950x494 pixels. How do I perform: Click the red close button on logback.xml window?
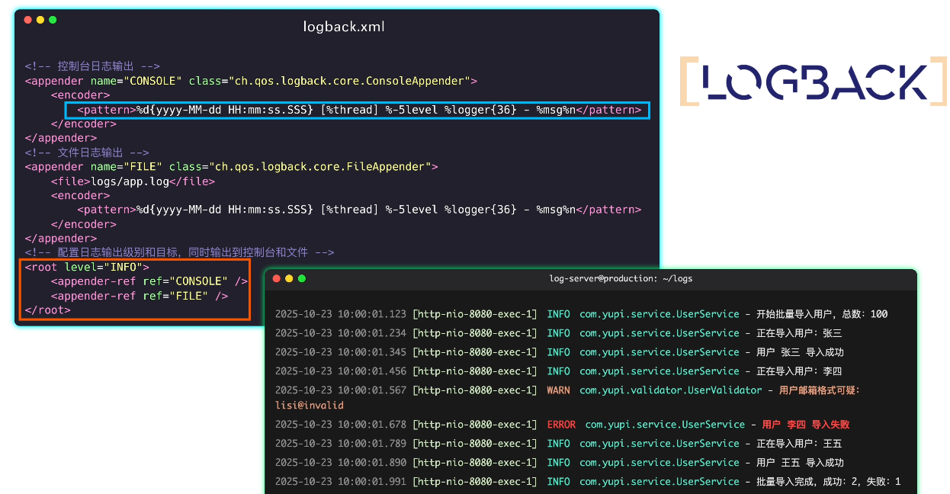(x=28, y=20)
